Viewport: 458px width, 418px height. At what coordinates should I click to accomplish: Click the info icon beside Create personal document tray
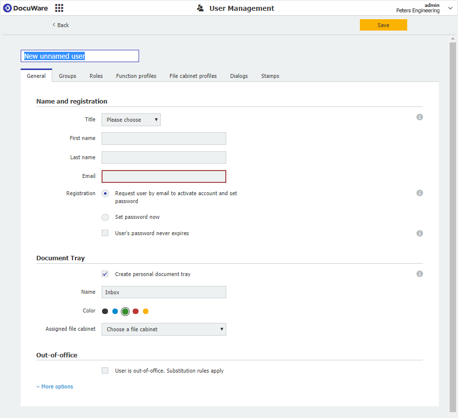pyautogui.click(x=420, y=274)
